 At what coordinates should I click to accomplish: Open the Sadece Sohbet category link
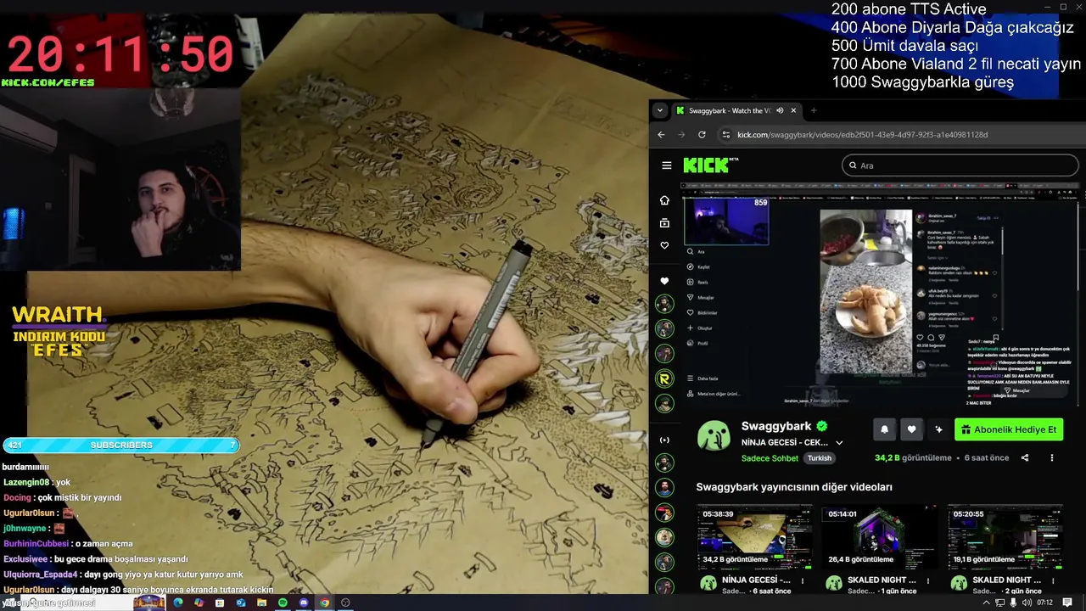(x=770, y=458)
